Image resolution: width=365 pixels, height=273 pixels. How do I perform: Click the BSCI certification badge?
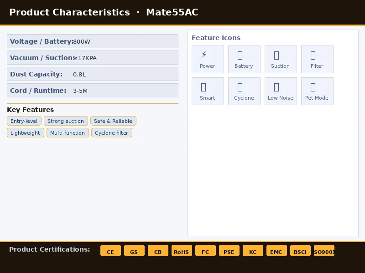[301, 251]
